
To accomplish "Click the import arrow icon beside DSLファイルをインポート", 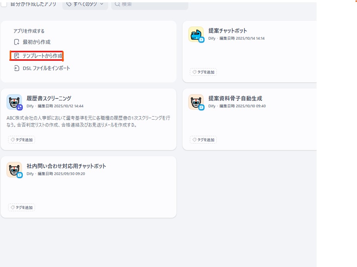I will (17, 68).
